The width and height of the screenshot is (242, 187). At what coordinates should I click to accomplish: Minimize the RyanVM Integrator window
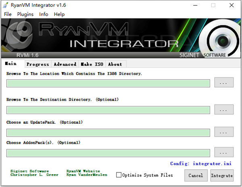(x=195, y=5)
